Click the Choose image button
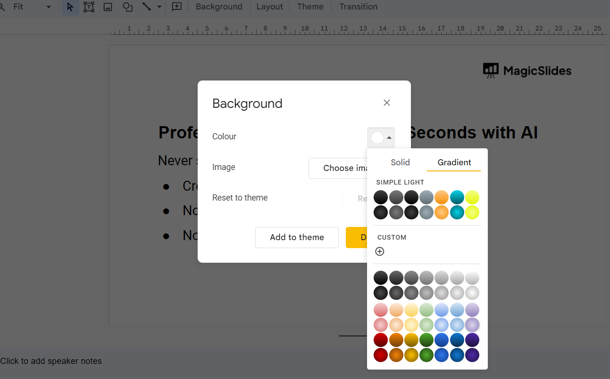The image size is (610, 379). click(338, 168)
